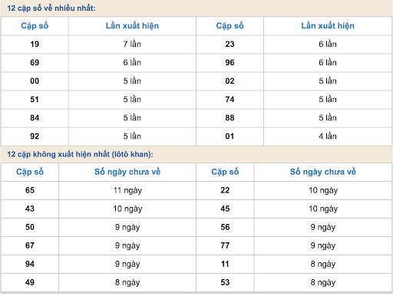The height and width of the screenshot is (296, 393).
Task: Select the '7 lần' count cell
Action: [132, 44]
